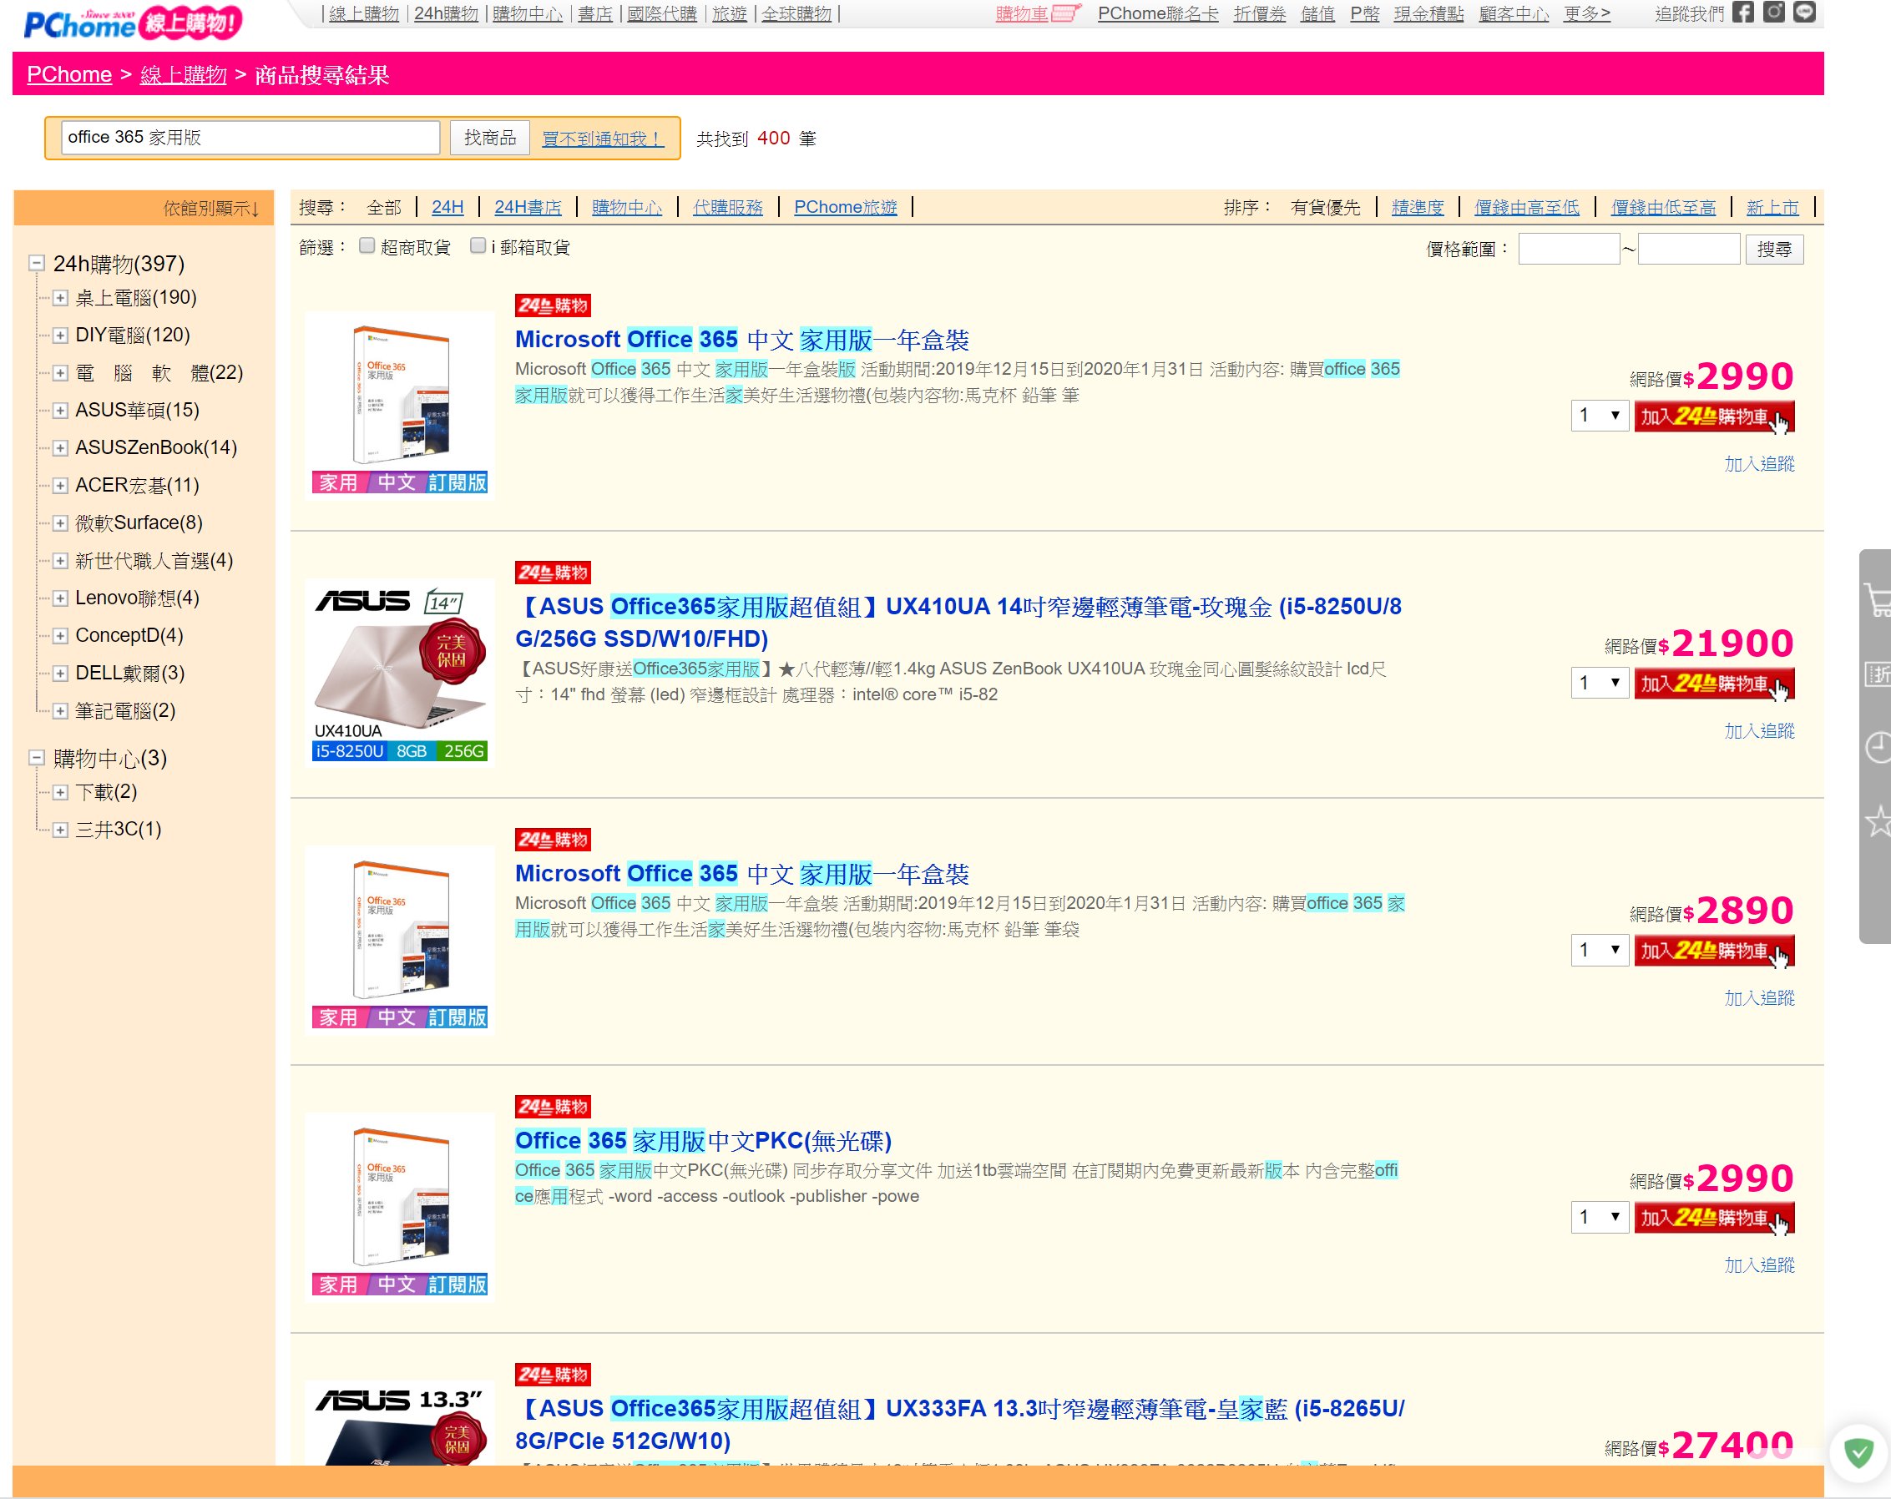Sort by 價錢由低至高
The width and height of the screenshot is (1891, 1499).
[1662, 207]
